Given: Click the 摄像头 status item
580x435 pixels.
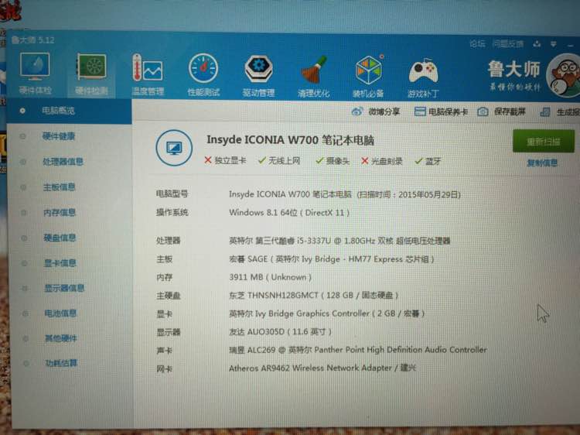Looking at the screenshot, I should tap(333, 161).
